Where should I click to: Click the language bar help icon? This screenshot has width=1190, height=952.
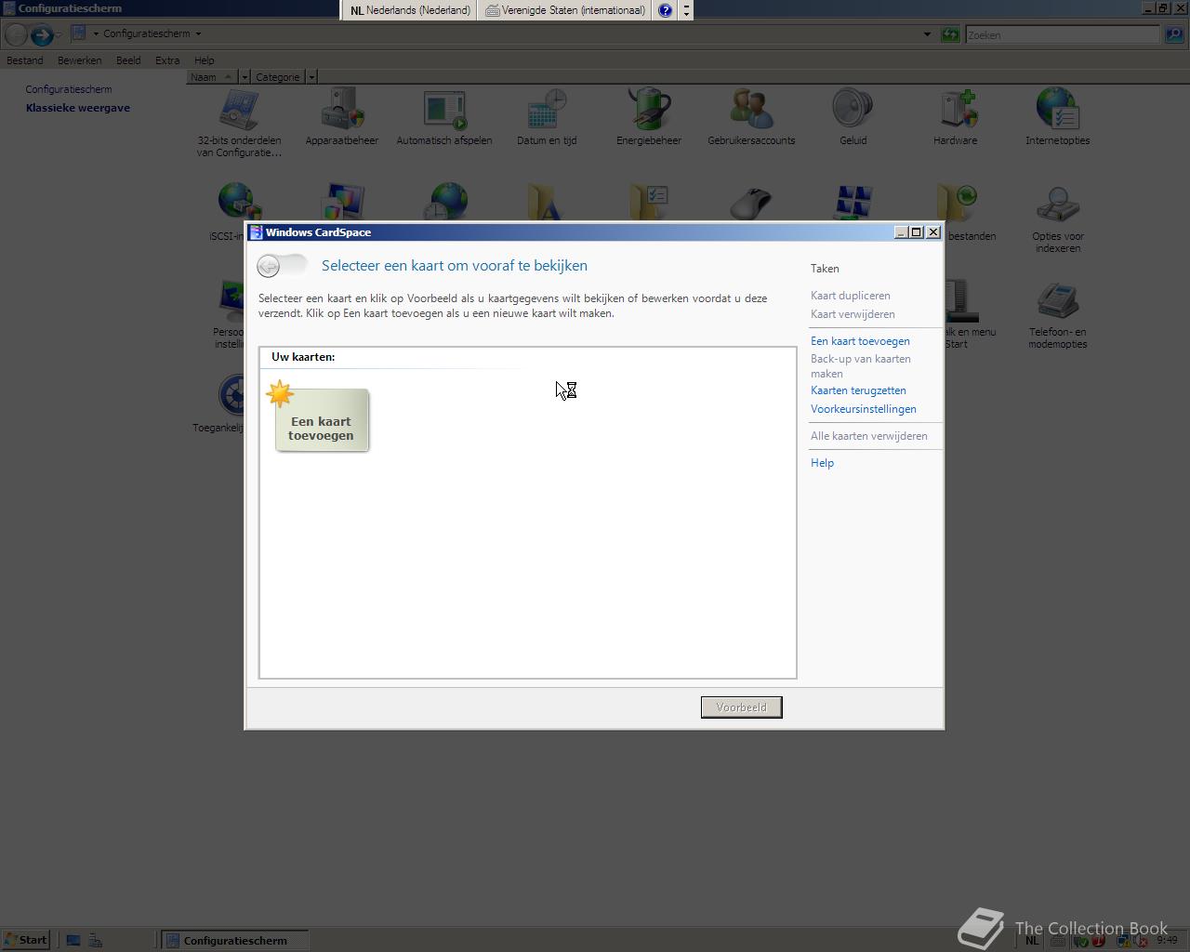coord(666,10)
